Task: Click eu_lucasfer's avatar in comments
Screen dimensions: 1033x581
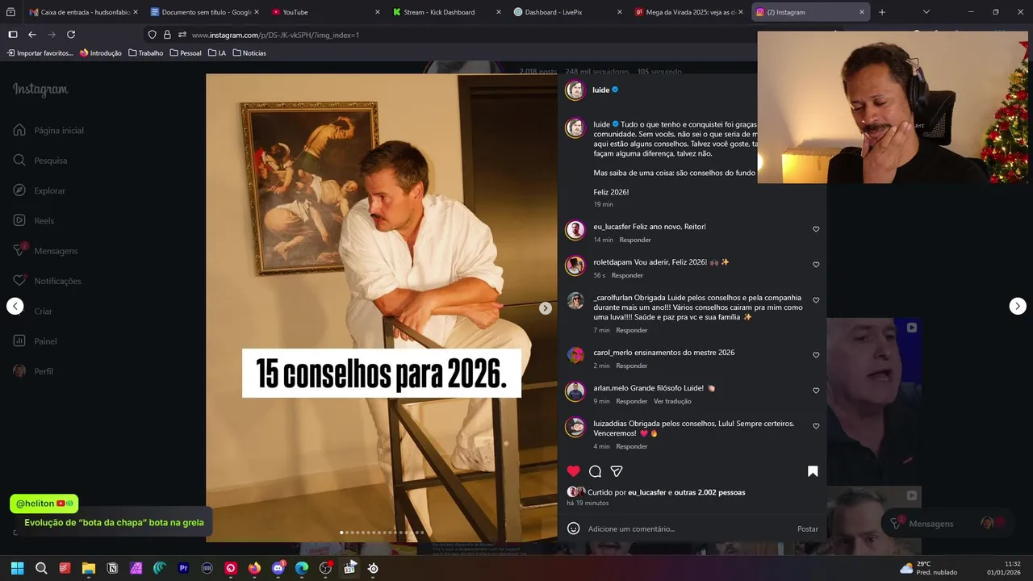Action: (575, 231)
